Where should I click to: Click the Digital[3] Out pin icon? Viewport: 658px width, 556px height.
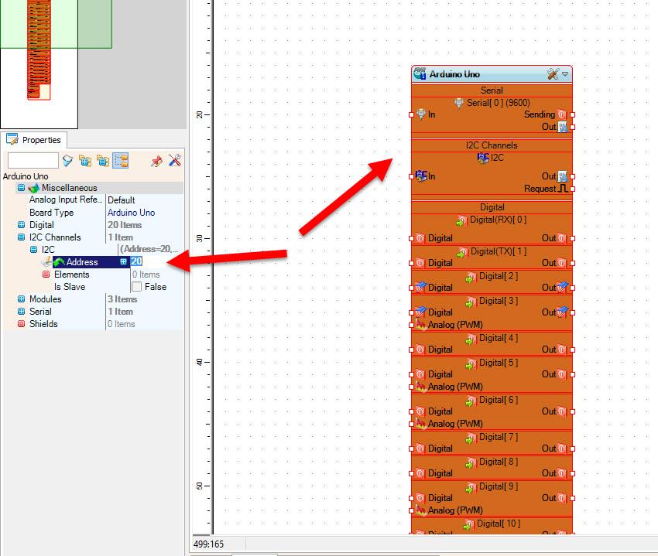[562, 312]
